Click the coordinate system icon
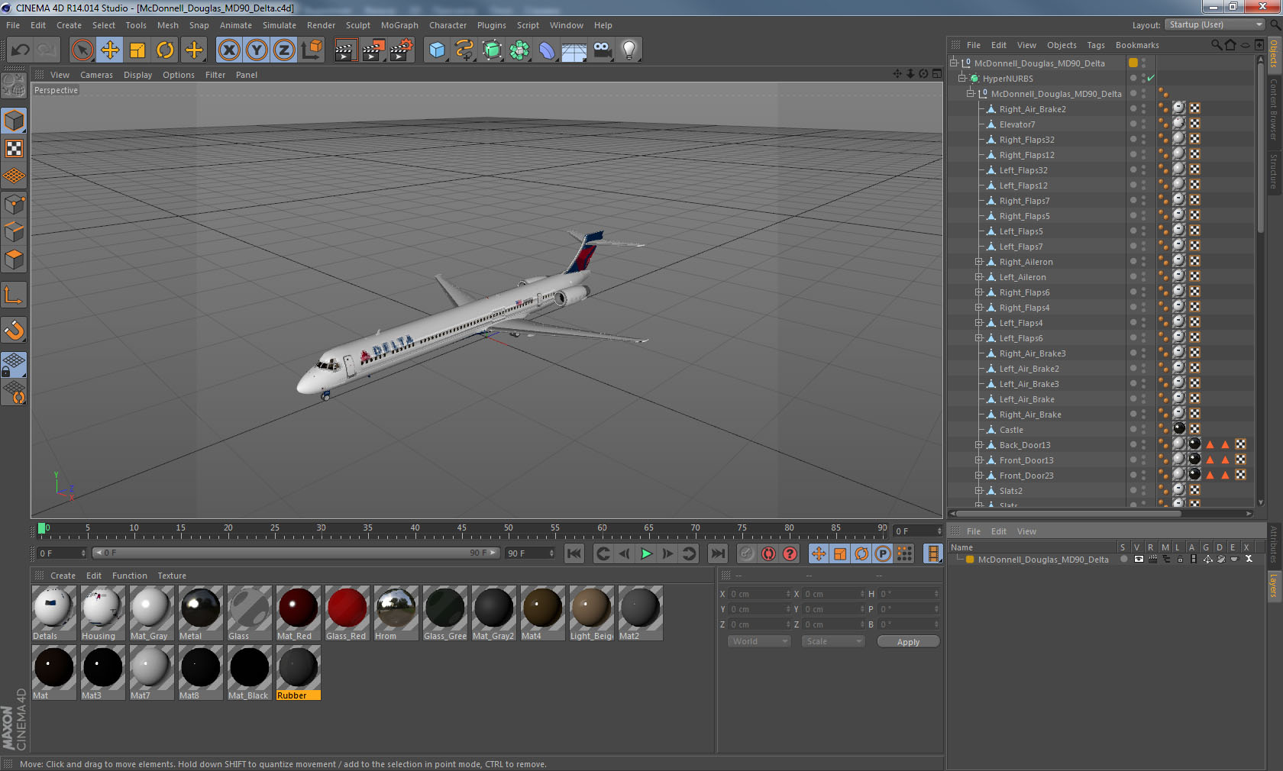 [312, 50]
